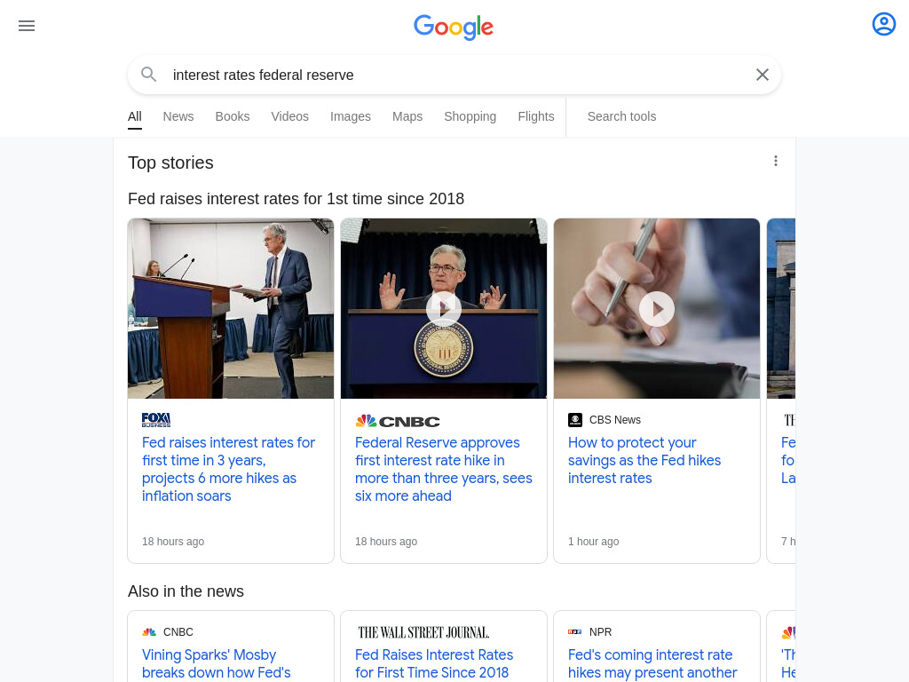This screenshot has height=682, width=909.
Task: Open Wall Street Journal Fed Raises Rates story
Action: point(434,663)
